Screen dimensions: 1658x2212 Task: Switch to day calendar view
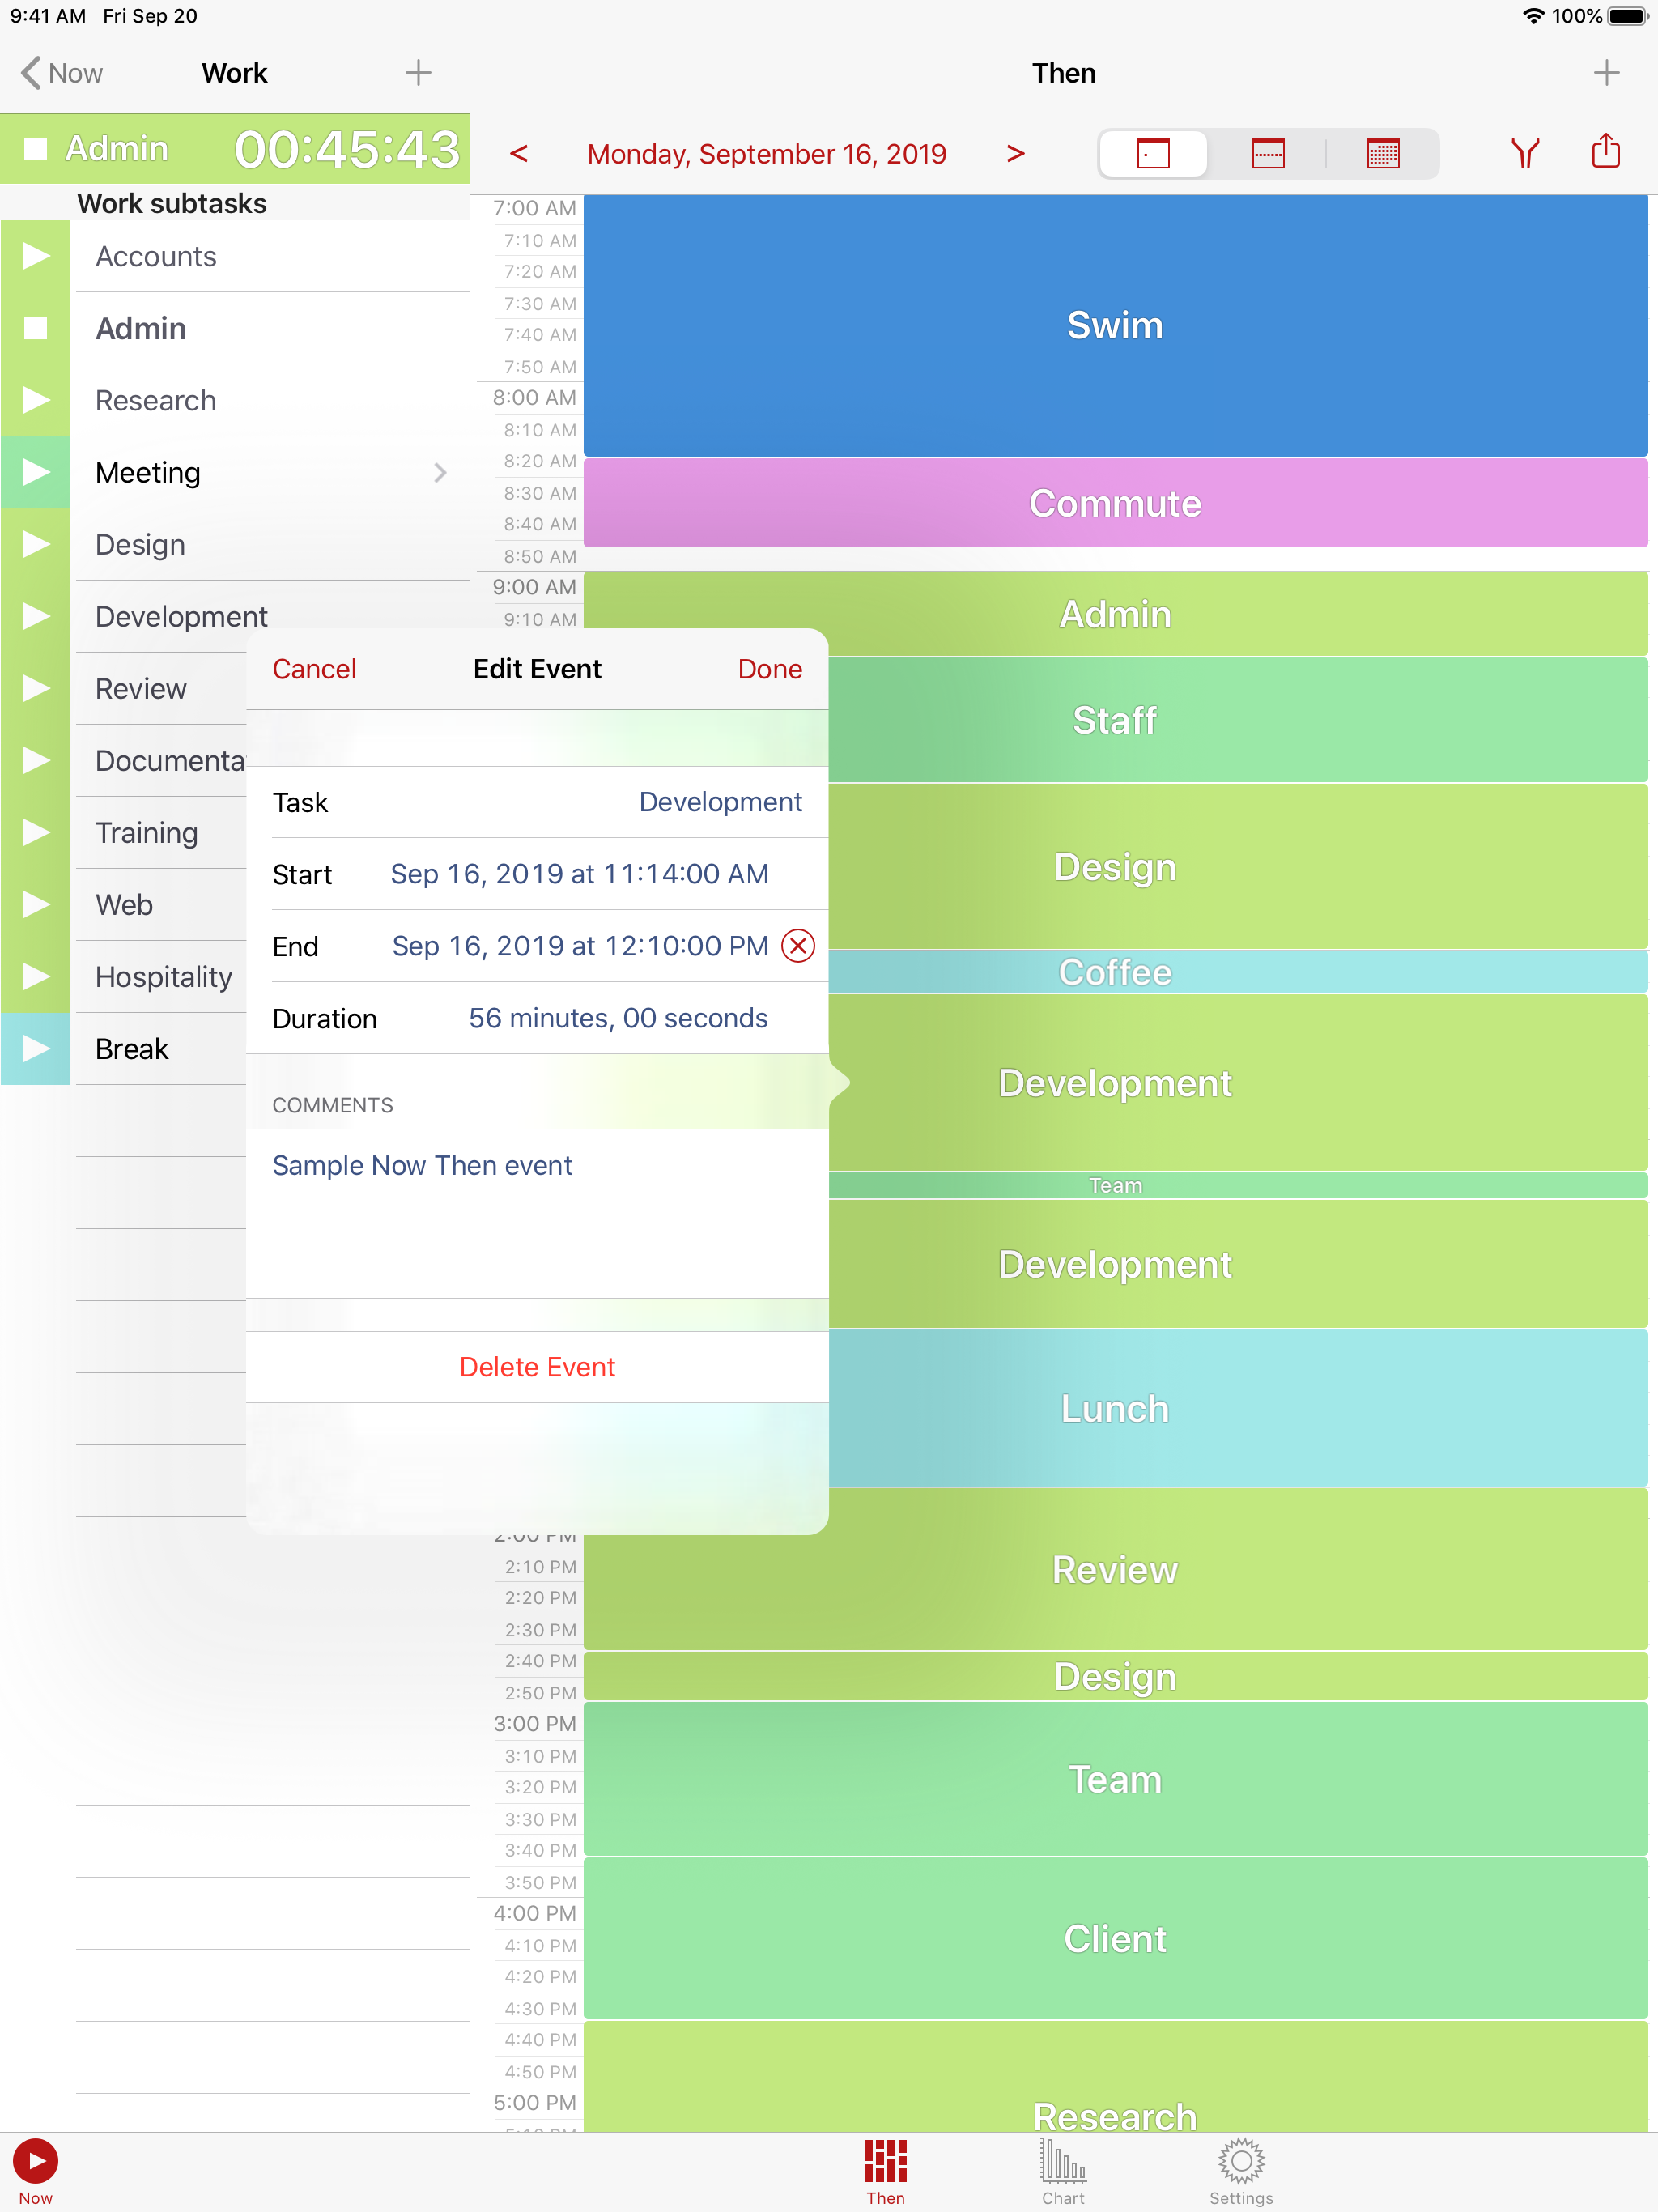[x=1153, y=154]
